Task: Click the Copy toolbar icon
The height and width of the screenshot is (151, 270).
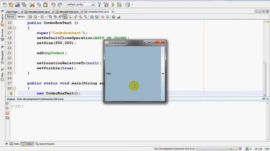Action: pos(39,5)
